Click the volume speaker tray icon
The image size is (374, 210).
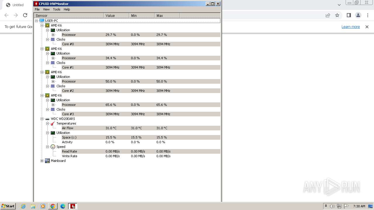click(332, 206)
